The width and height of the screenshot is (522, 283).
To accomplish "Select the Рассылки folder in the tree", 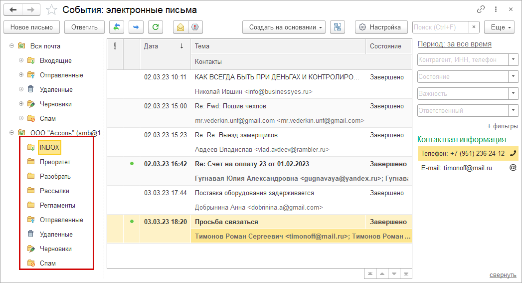I will tap(54, 191).
